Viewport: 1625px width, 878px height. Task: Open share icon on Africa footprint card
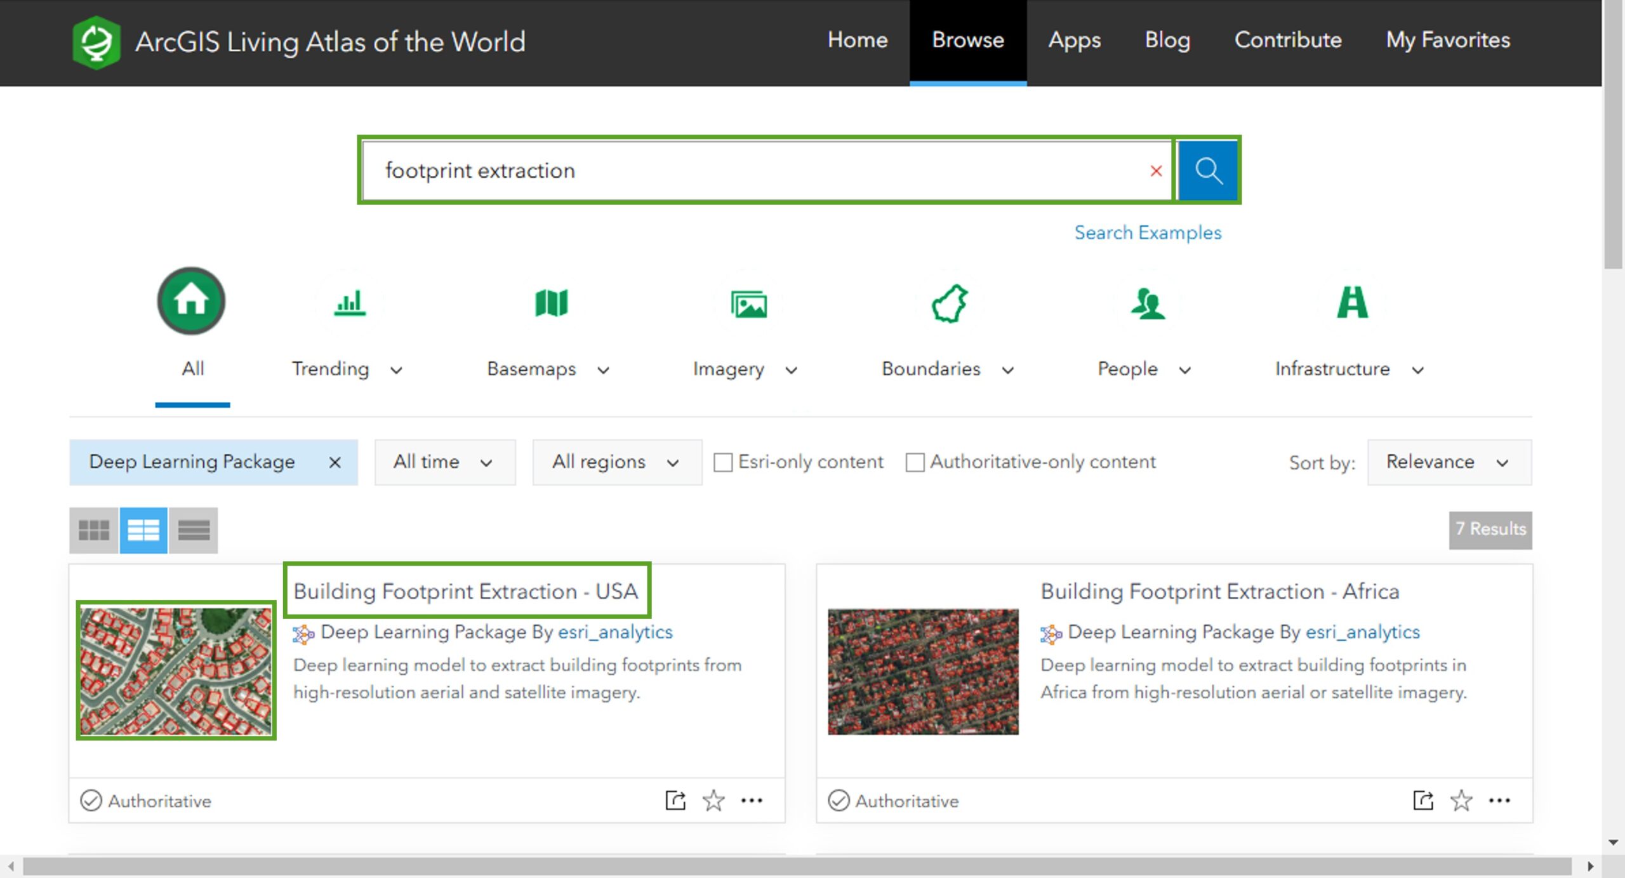point(1423,801)
